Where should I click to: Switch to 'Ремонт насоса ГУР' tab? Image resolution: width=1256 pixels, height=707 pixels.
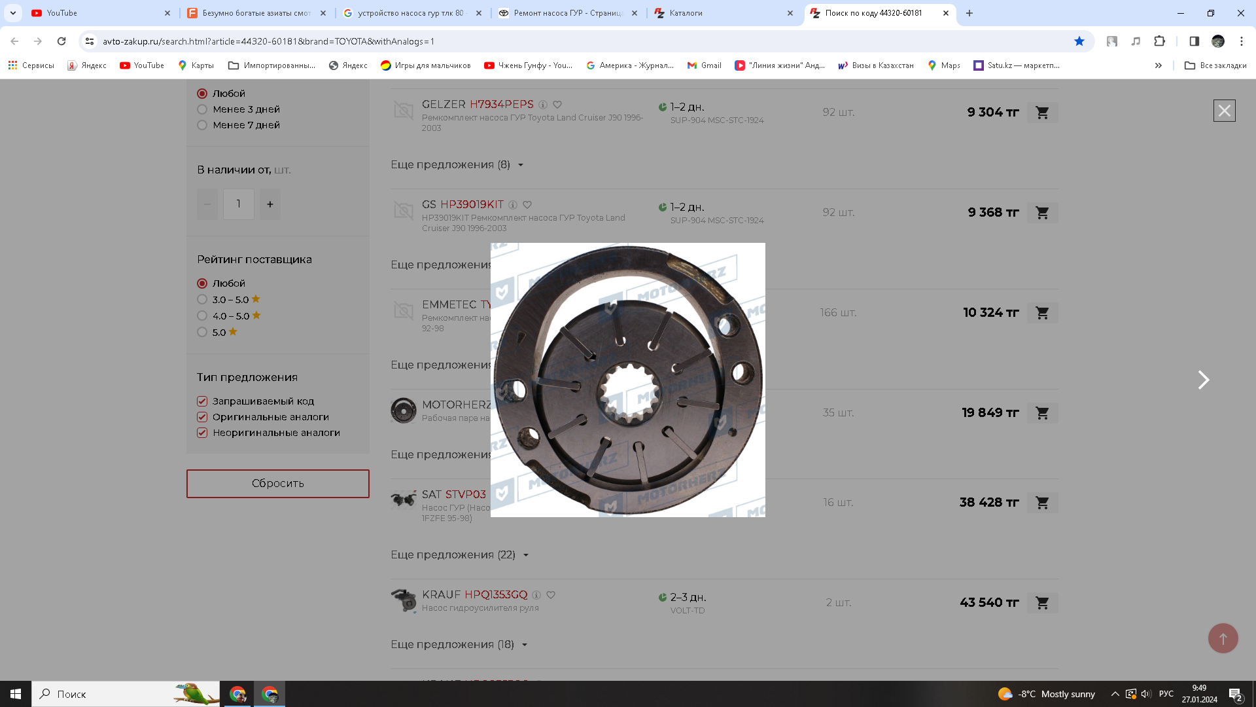pos(568,13)
